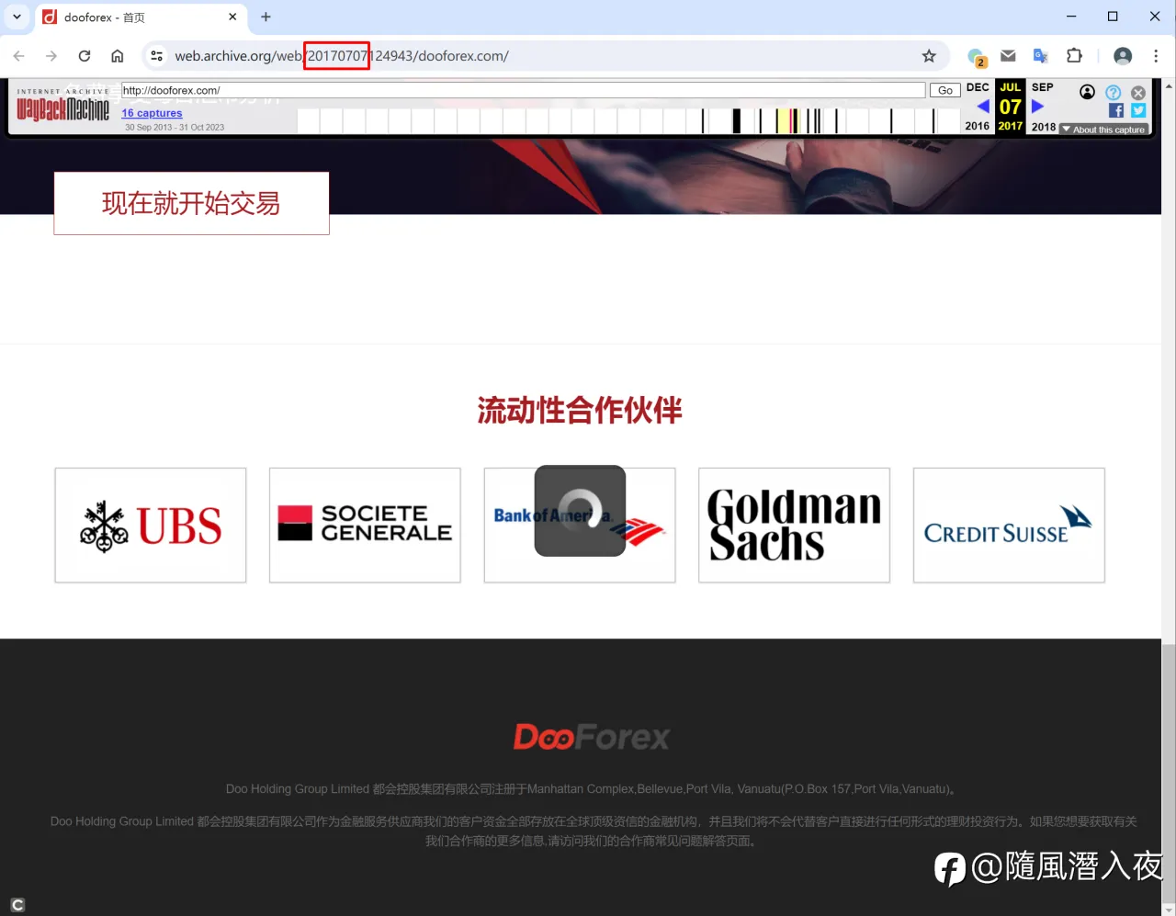Share capture on Twitter
1176x916 pixels.
[1138, 110]
